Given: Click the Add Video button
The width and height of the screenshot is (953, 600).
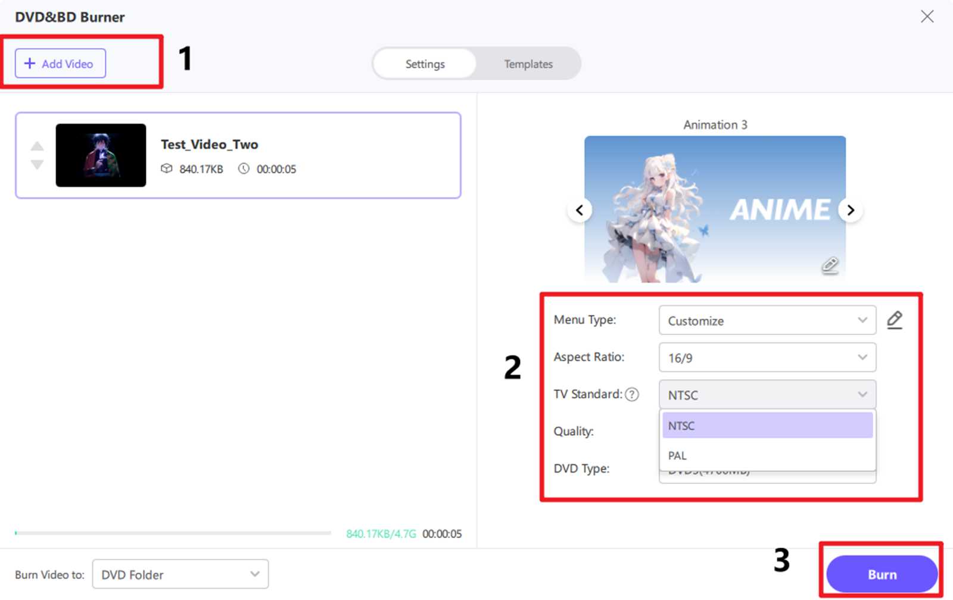Looking at the screenshot, I should 59,63.
